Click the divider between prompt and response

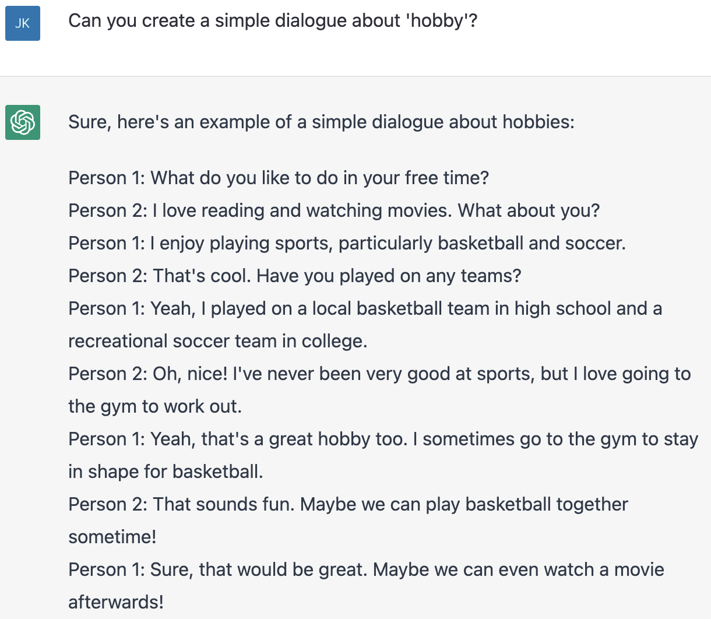click(355, 76)
